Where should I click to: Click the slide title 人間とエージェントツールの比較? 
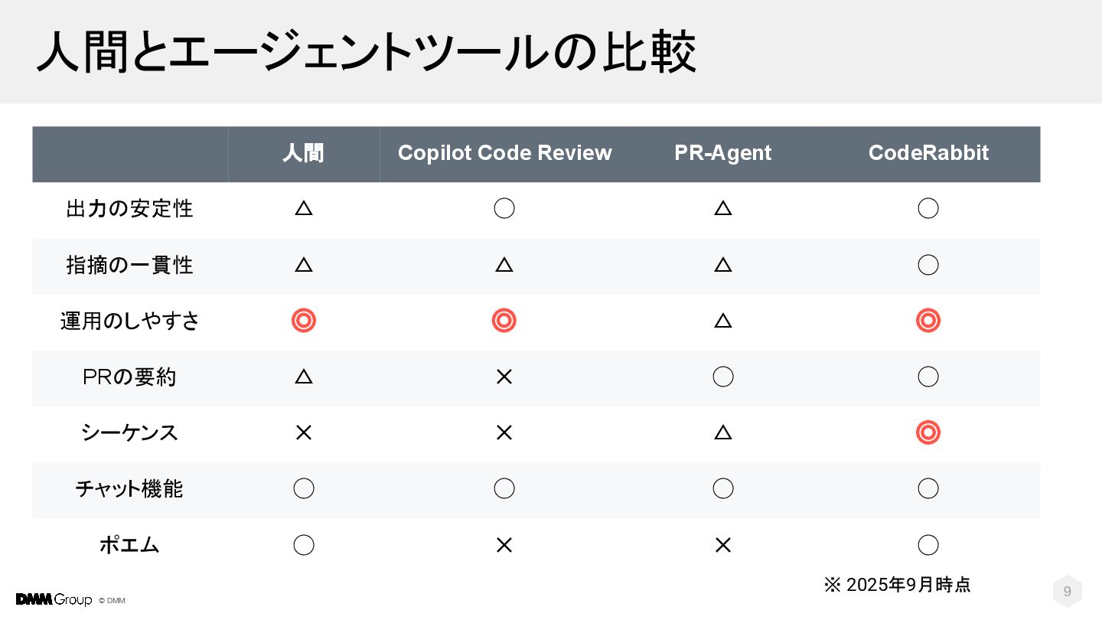point(367,52)
